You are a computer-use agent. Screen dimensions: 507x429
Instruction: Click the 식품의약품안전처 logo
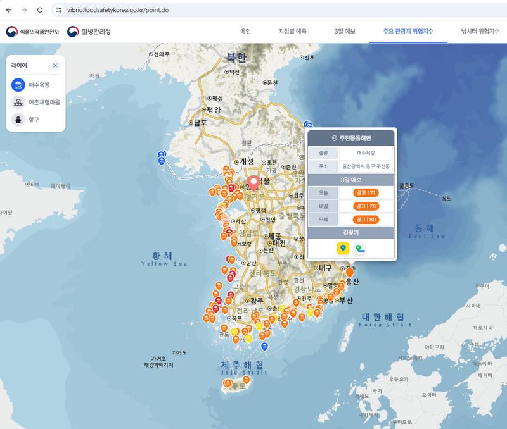pos(33,31)
